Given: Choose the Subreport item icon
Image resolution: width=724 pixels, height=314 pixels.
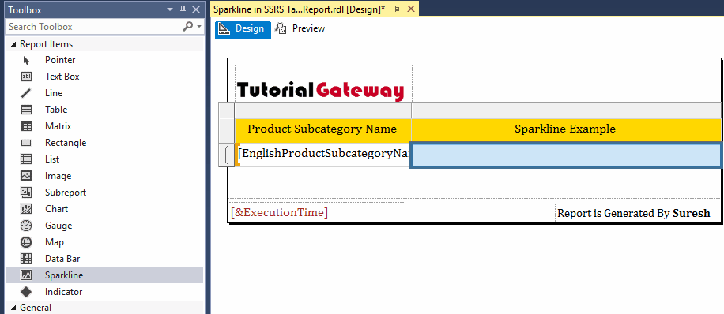Looking at the screenshot, I should (x=26, y=193).
